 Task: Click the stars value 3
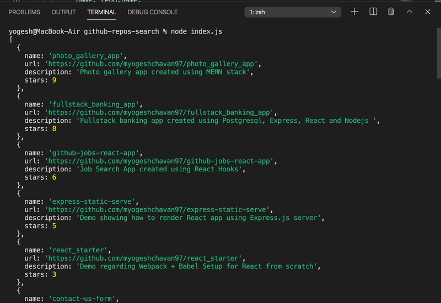pos(54,274)
